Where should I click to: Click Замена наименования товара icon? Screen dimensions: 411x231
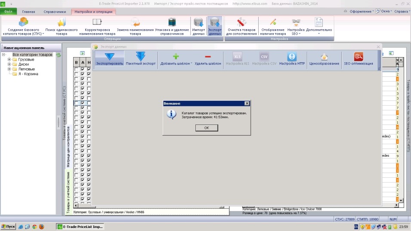pyautogui.click(x=135, y=22)
